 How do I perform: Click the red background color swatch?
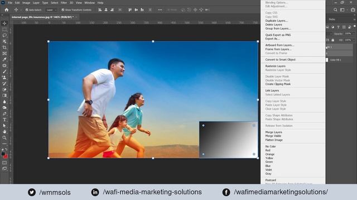pyautogui.click(x=6, y=156)
